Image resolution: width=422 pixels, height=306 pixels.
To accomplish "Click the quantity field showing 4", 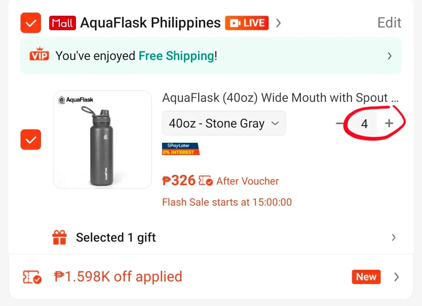I will (364, 123).
